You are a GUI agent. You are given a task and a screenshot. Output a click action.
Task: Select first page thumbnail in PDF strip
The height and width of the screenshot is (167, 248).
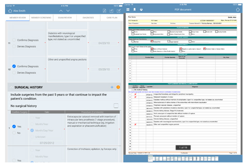(x=151, y=158)
